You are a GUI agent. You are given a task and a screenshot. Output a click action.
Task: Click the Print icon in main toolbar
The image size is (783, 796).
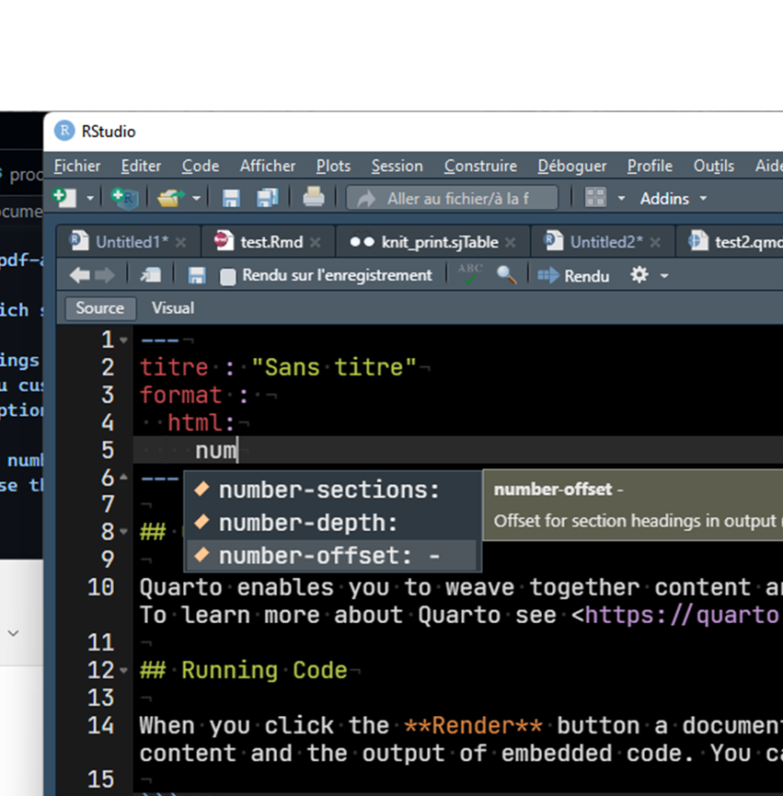(x=313, y=197)
